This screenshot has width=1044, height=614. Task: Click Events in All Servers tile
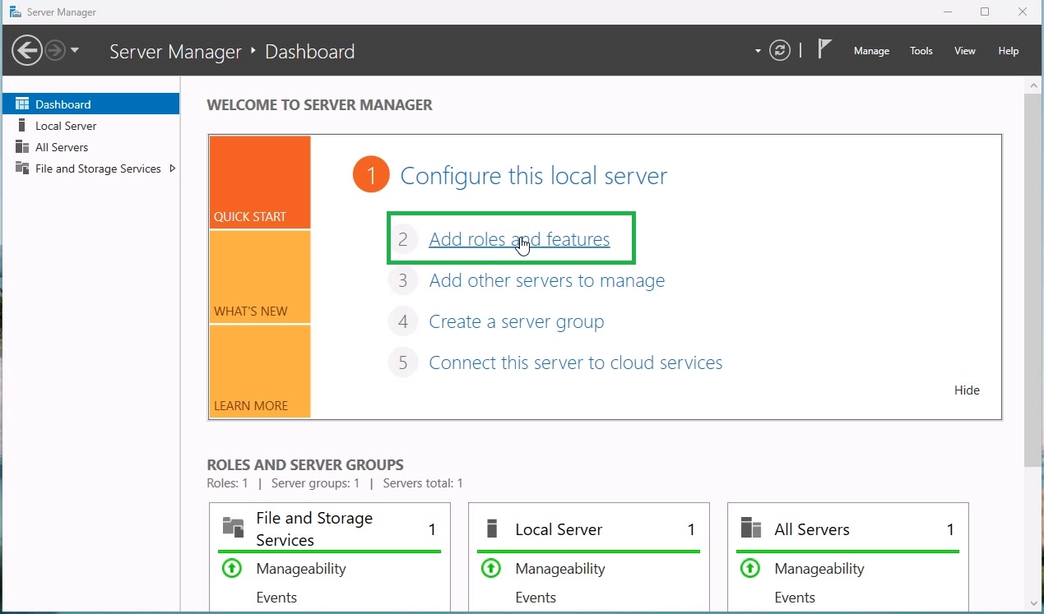(795, 598)
